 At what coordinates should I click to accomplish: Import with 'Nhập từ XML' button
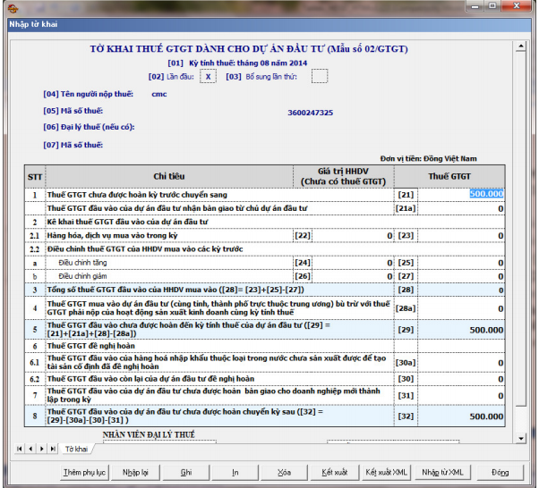pos(442,472)
